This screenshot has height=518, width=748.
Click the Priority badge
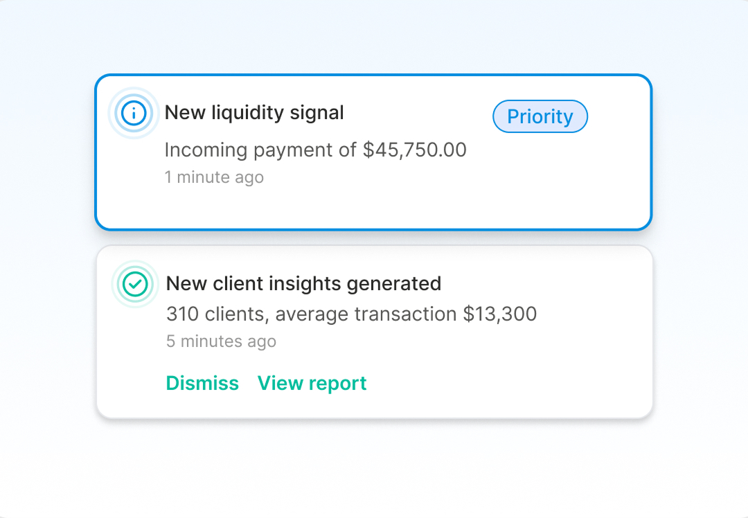point(540,116)
